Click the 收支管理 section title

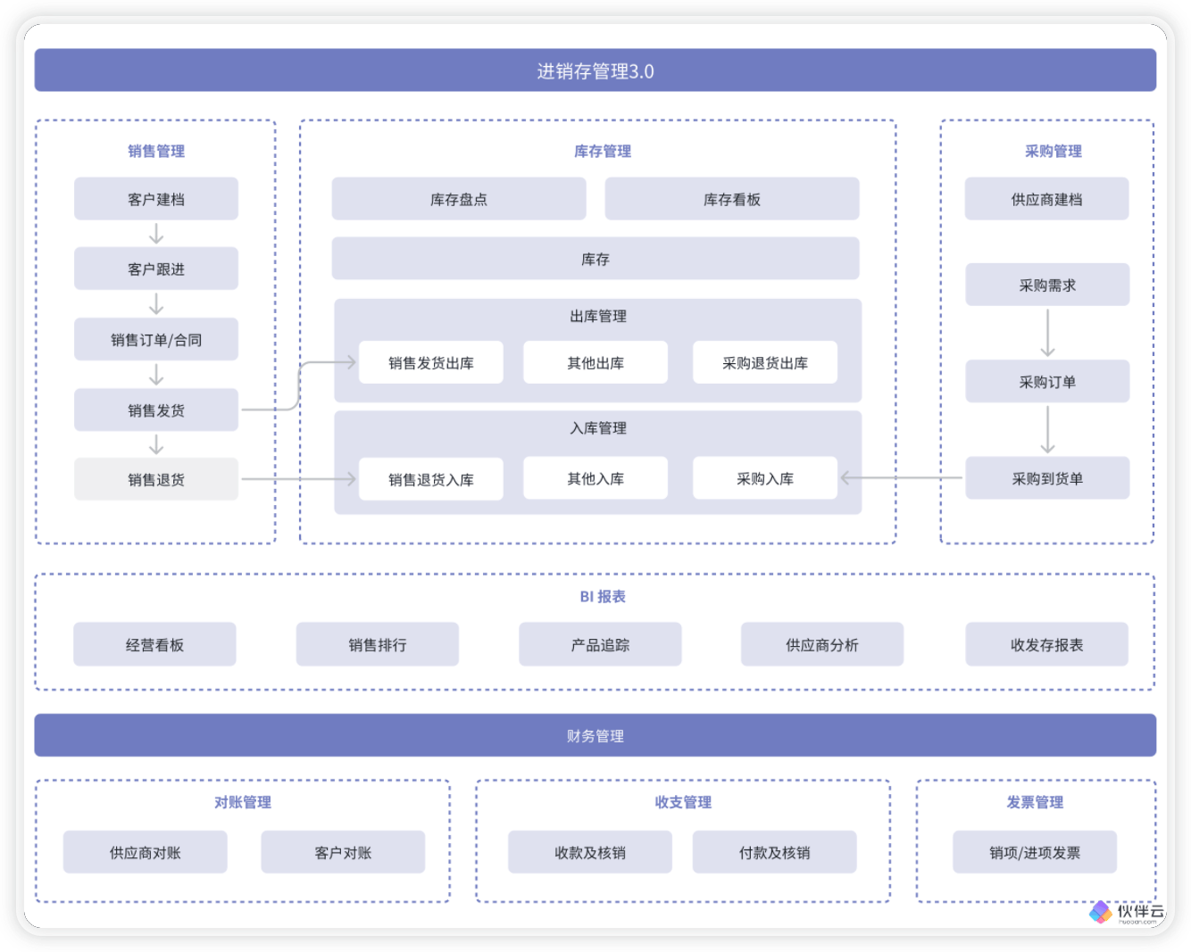(x=683, y=802)
